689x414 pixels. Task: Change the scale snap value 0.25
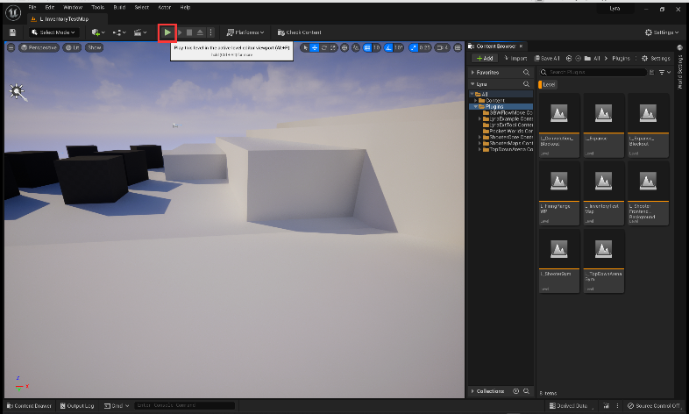425,47
